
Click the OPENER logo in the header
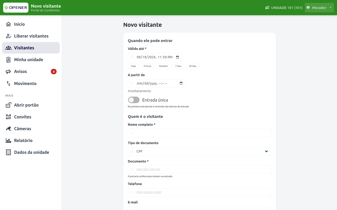tap(16, 8)
